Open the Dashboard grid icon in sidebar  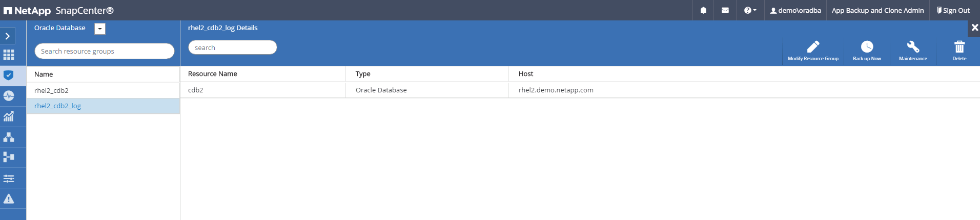9,55
